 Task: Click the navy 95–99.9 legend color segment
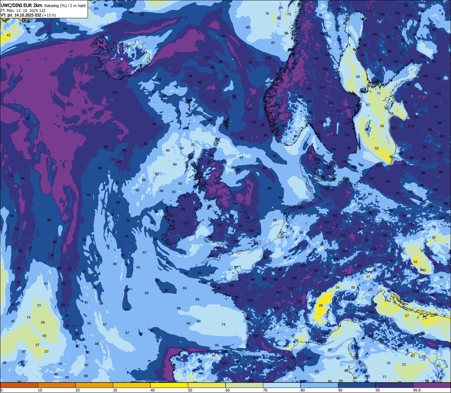(394, 385)
